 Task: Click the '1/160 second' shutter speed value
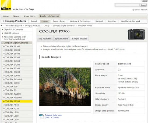click(125, 64)
